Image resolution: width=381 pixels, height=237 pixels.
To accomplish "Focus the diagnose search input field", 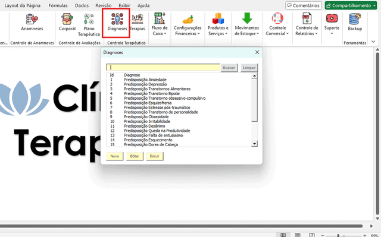I will click(x=163, y=67).
